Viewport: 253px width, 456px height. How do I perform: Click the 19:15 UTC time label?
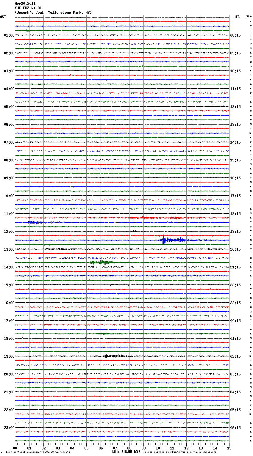click(235, 232)
